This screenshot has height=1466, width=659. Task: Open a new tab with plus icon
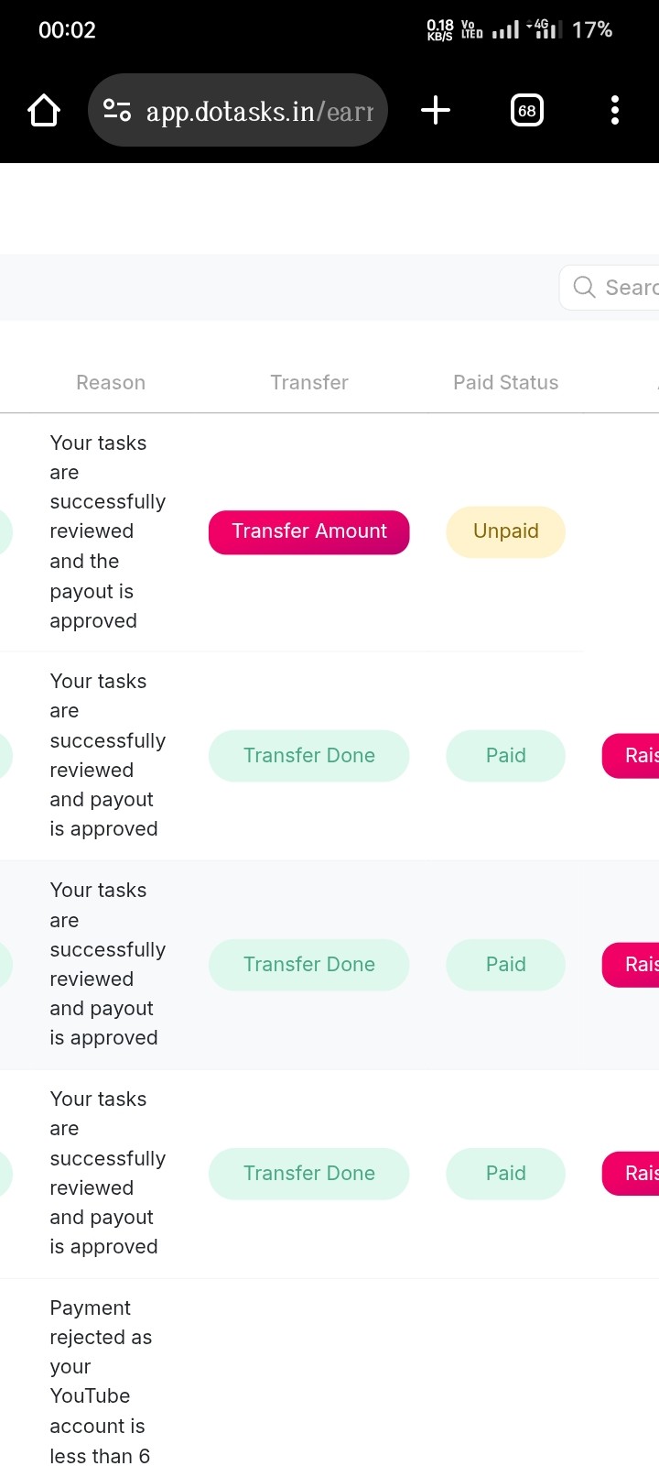tap(436, 111)
